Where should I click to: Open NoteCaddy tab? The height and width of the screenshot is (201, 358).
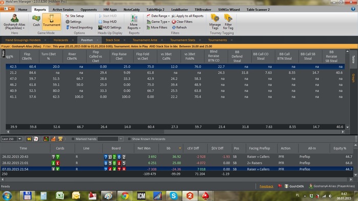click(131, 10)
